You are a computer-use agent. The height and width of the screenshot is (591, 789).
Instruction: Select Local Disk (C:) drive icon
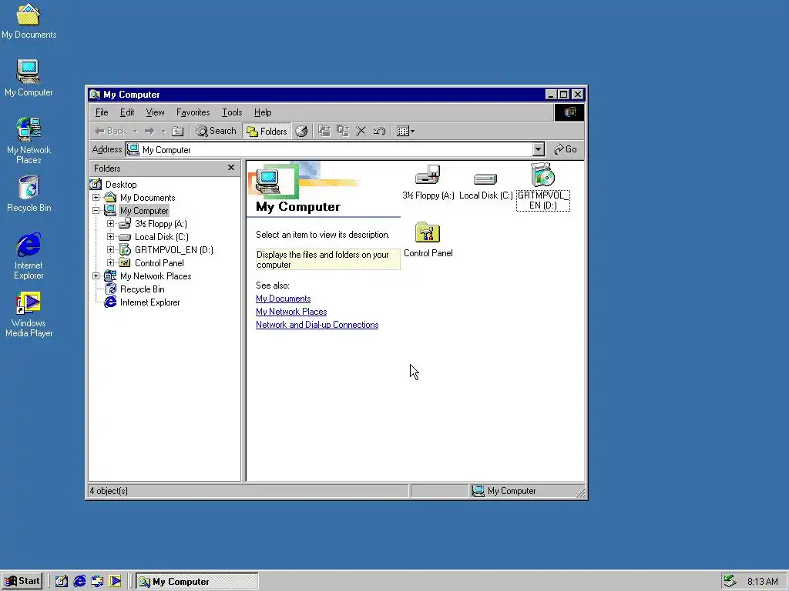pyautogui.click(x=485, y=186)
